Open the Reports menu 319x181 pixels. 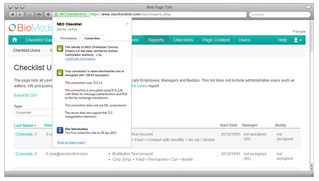(156, 40)
